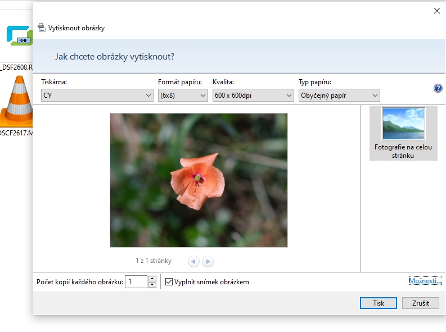Screen dimensions: 446x332
Task: Click the Zrušit button
Action: [x=420, y=303]
